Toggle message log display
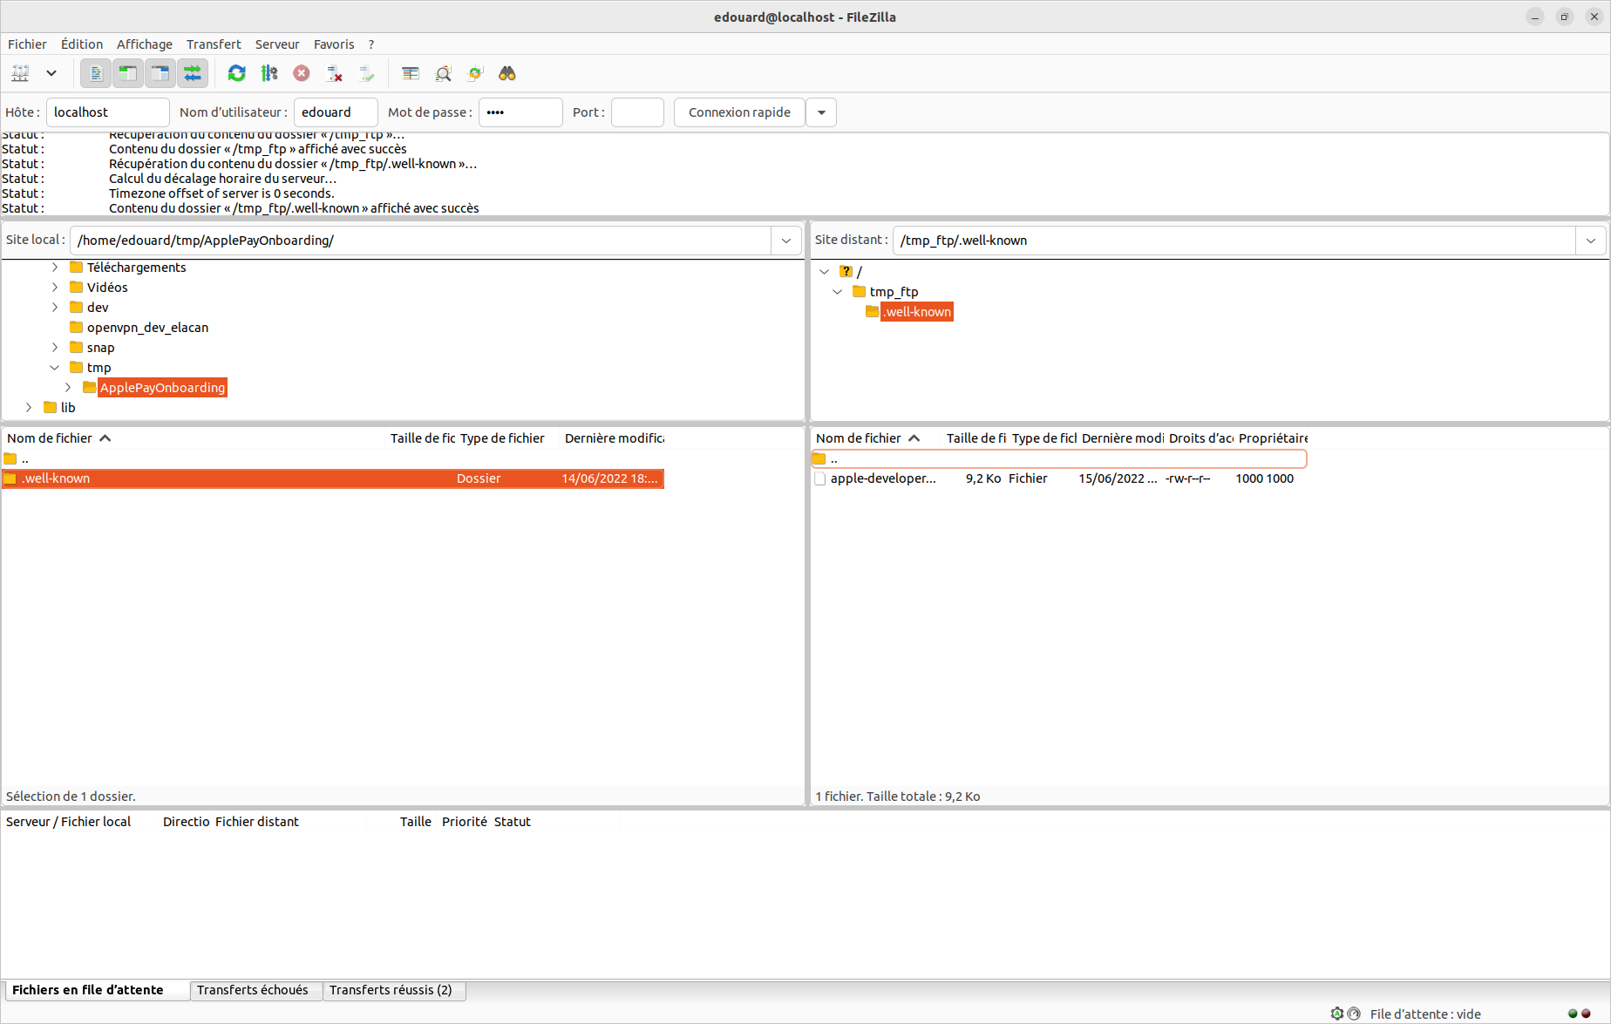Image resolution: width=1611 pixels, height=1024 pixels. coord(96,73)
